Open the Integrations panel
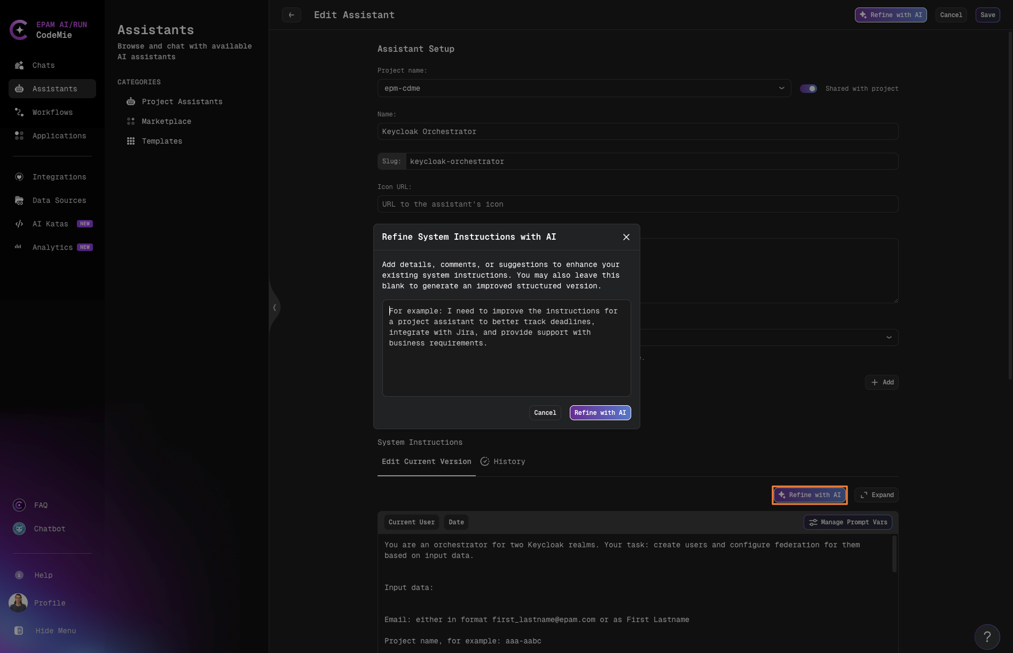 pyautogui.click(x=59, y=177)
